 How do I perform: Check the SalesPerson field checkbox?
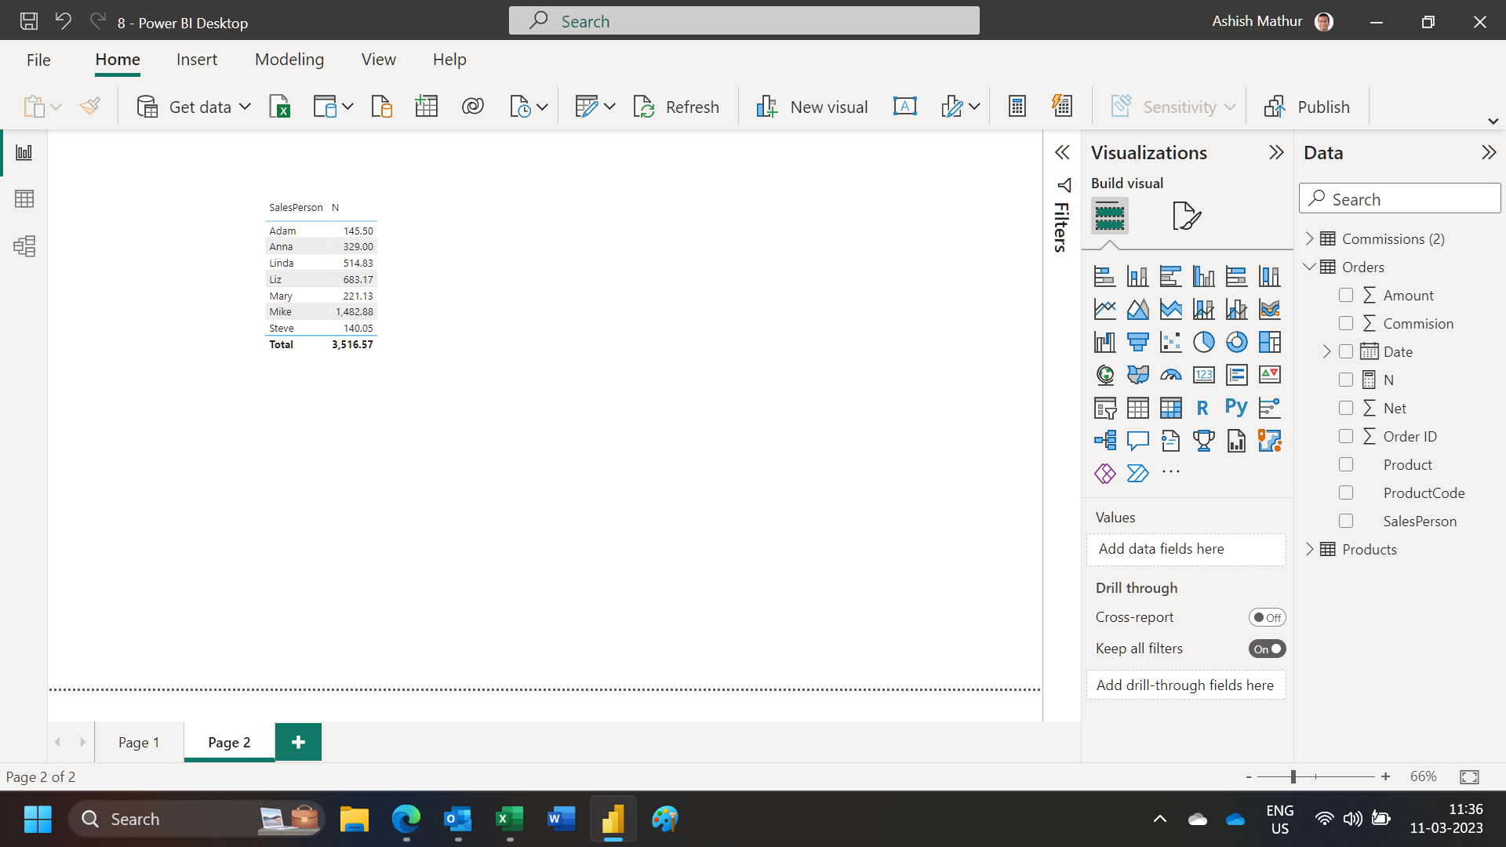(1346, 521)
